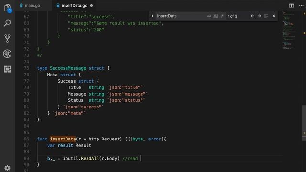Click the "status":"200" comment line
The height and width of the screenshot is (172, 306).
pos(86,30)
